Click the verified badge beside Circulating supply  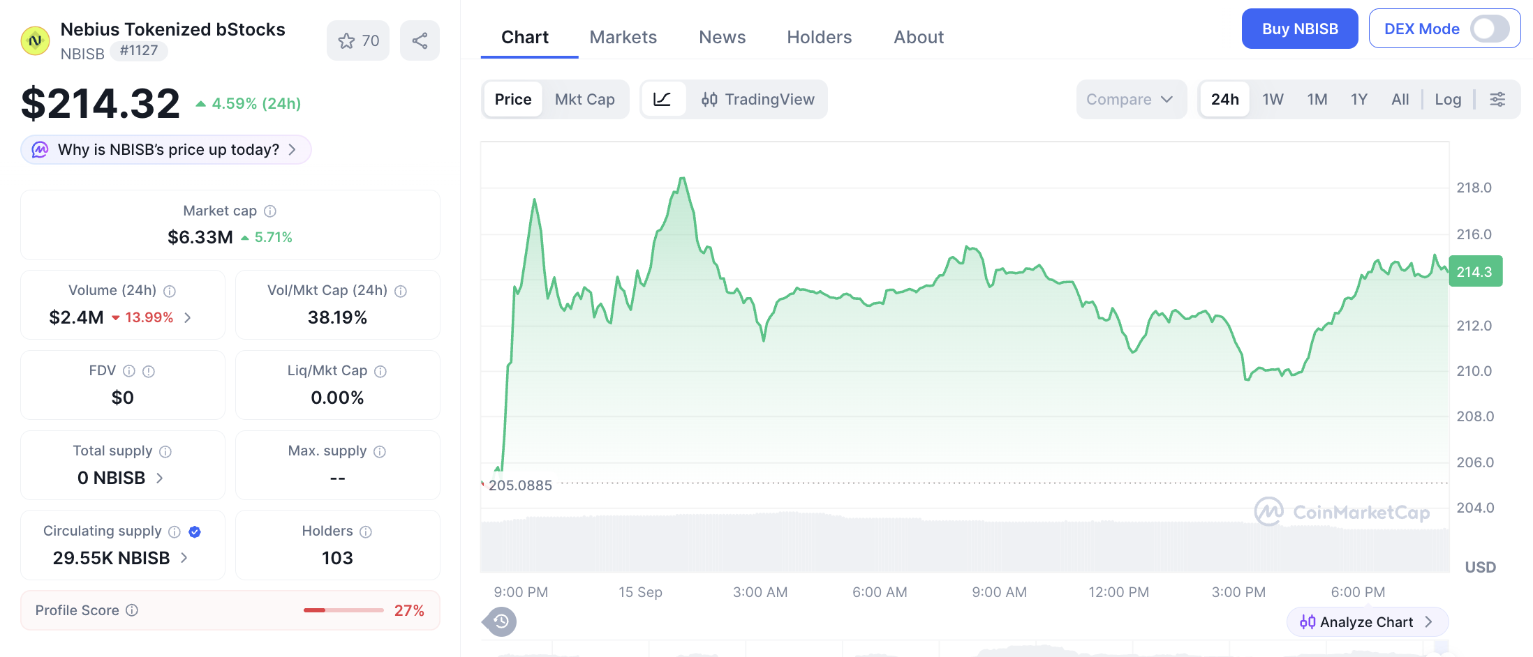click(195, 531)
